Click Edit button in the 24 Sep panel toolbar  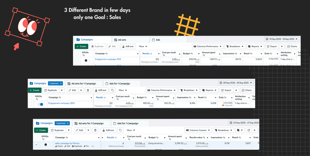pos(80,130)
